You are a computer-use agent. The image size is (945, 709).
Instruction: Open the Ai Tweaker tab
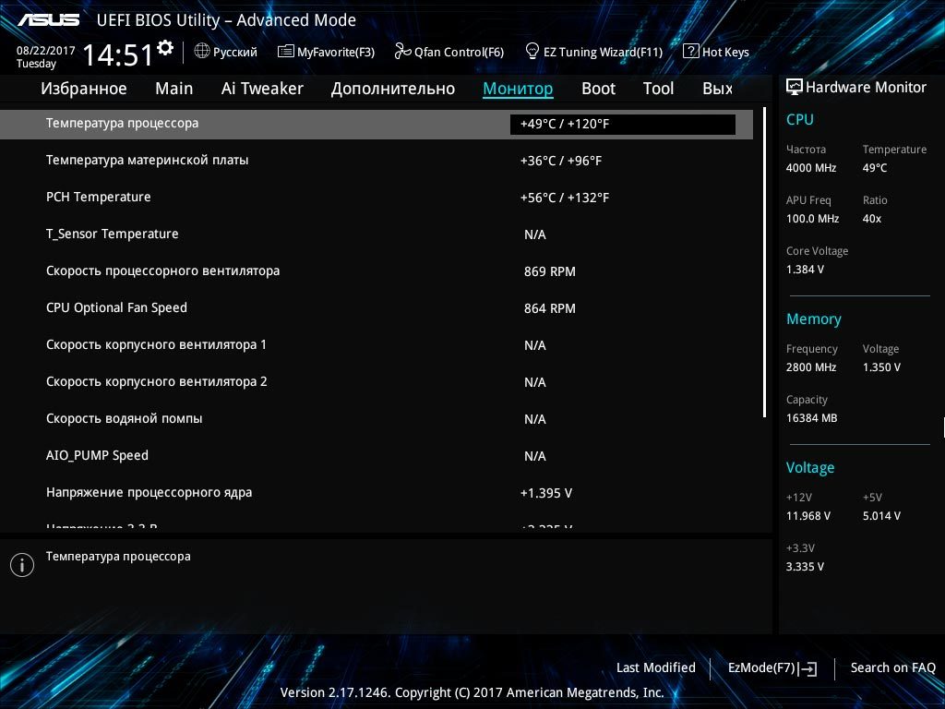[x=262, y=89]
